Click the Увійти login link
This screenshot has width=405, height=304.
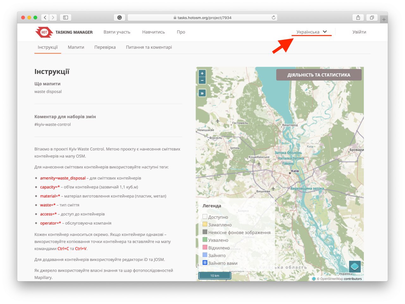[x=359, y=32]
